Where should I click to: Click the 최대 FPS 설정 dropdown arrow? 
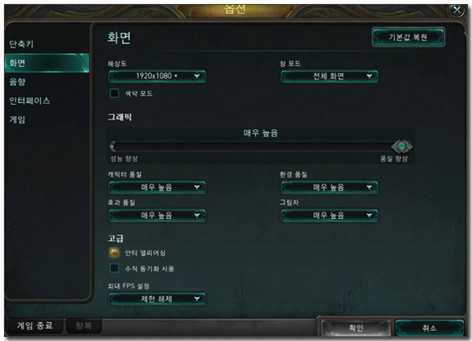click(x=197, y=298)
